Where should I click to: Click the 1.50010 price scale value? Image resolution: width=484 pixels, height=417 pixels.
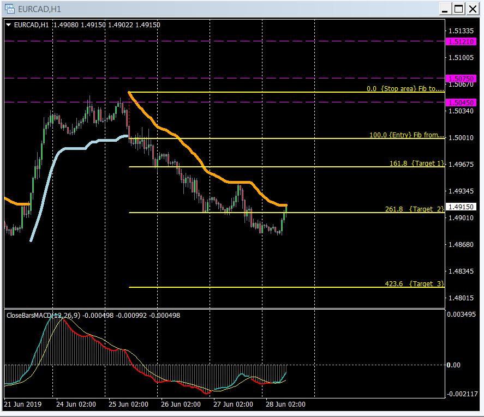pyautogui.click(x=461, y=137)
